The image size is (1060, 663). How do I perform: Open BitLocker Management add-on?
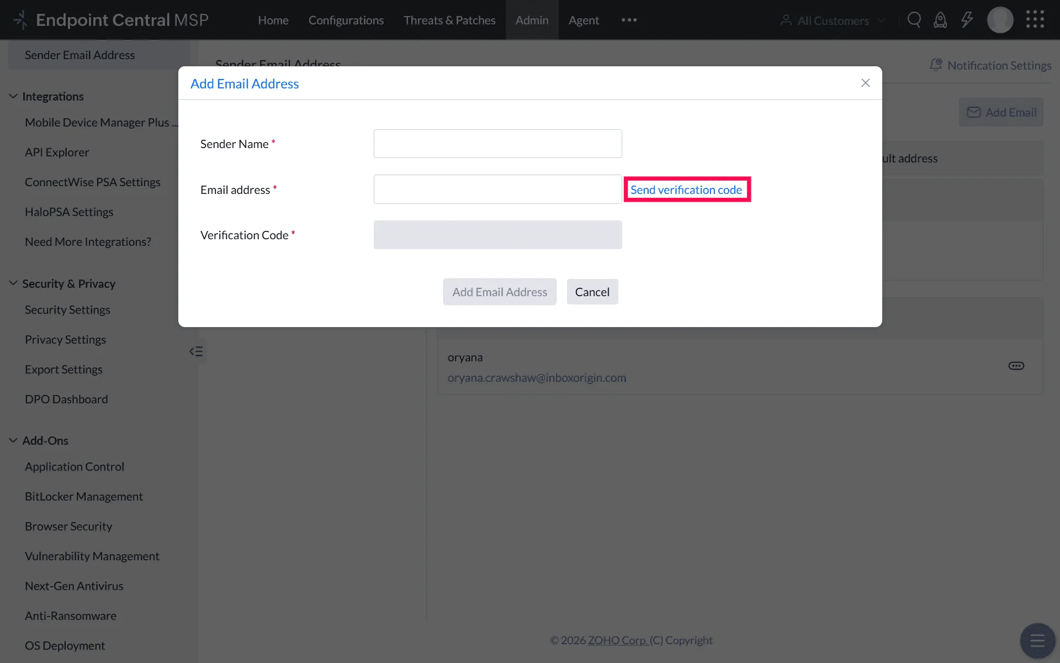84,497
